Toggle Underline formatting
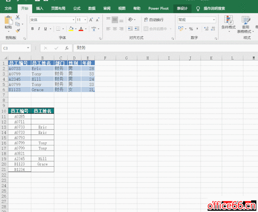The width and height of the screenshot is (258, 212). click(x=46, y=29)
